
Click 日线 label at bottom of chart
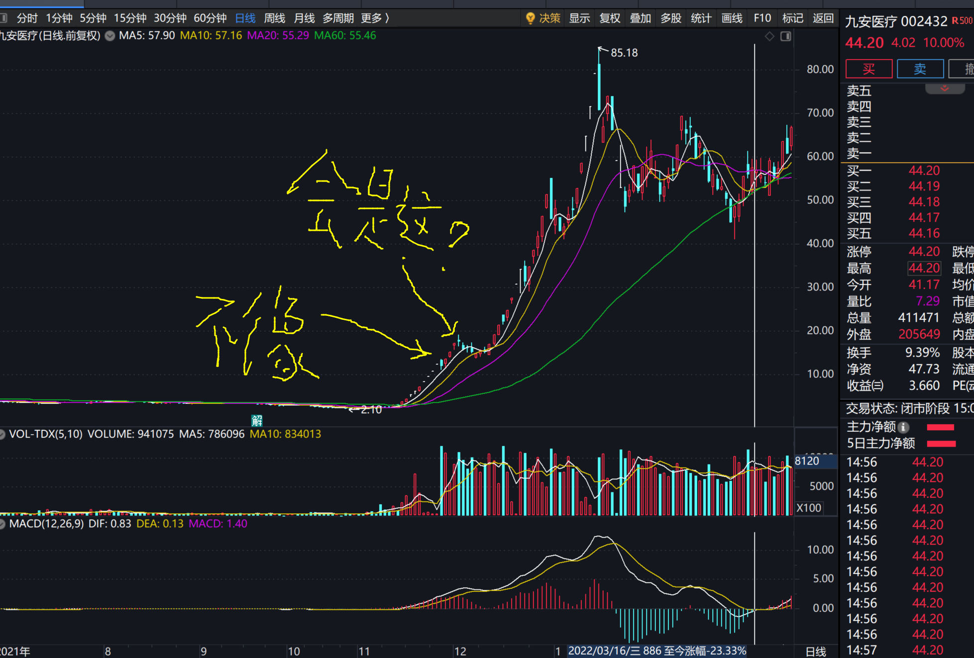(816, 651)
